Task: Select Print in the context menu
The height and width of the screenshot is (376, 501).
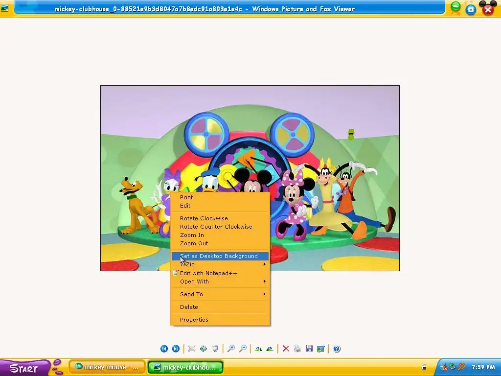Action: (220, 197)
